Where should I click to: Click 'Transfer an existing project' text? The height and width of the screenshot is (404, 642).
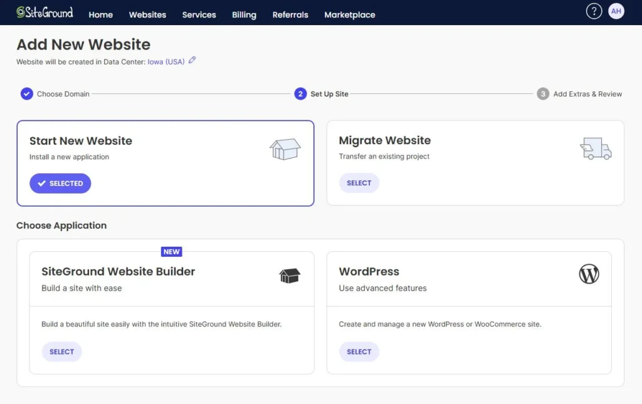384,156
